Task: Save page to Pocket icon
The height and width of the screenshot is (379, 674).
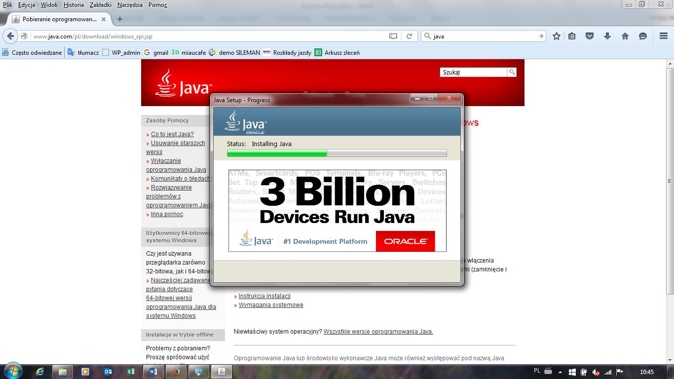Action: [x=590, y=36]
